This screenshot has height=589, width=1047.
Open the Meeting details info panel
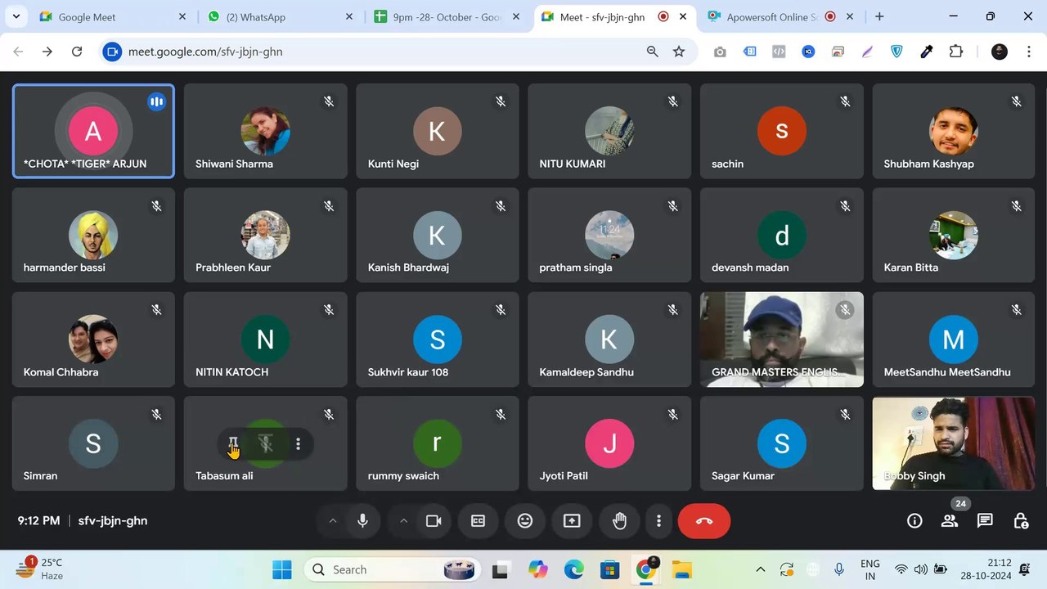coord(914,521)
